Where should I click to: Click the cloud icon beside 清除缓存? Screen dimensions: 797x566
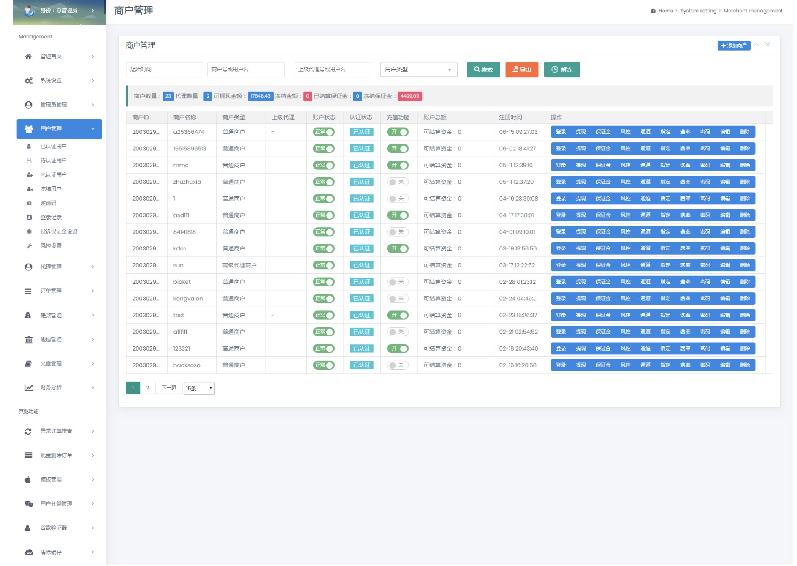click(29, 552)
